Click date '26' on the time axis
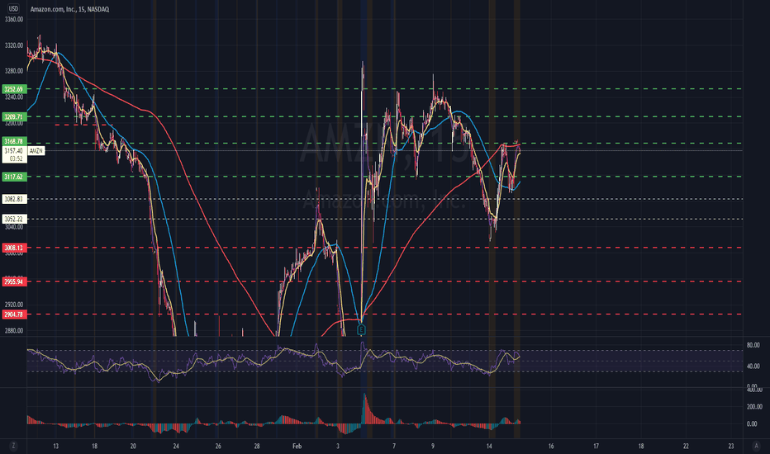 coord(218,446)
